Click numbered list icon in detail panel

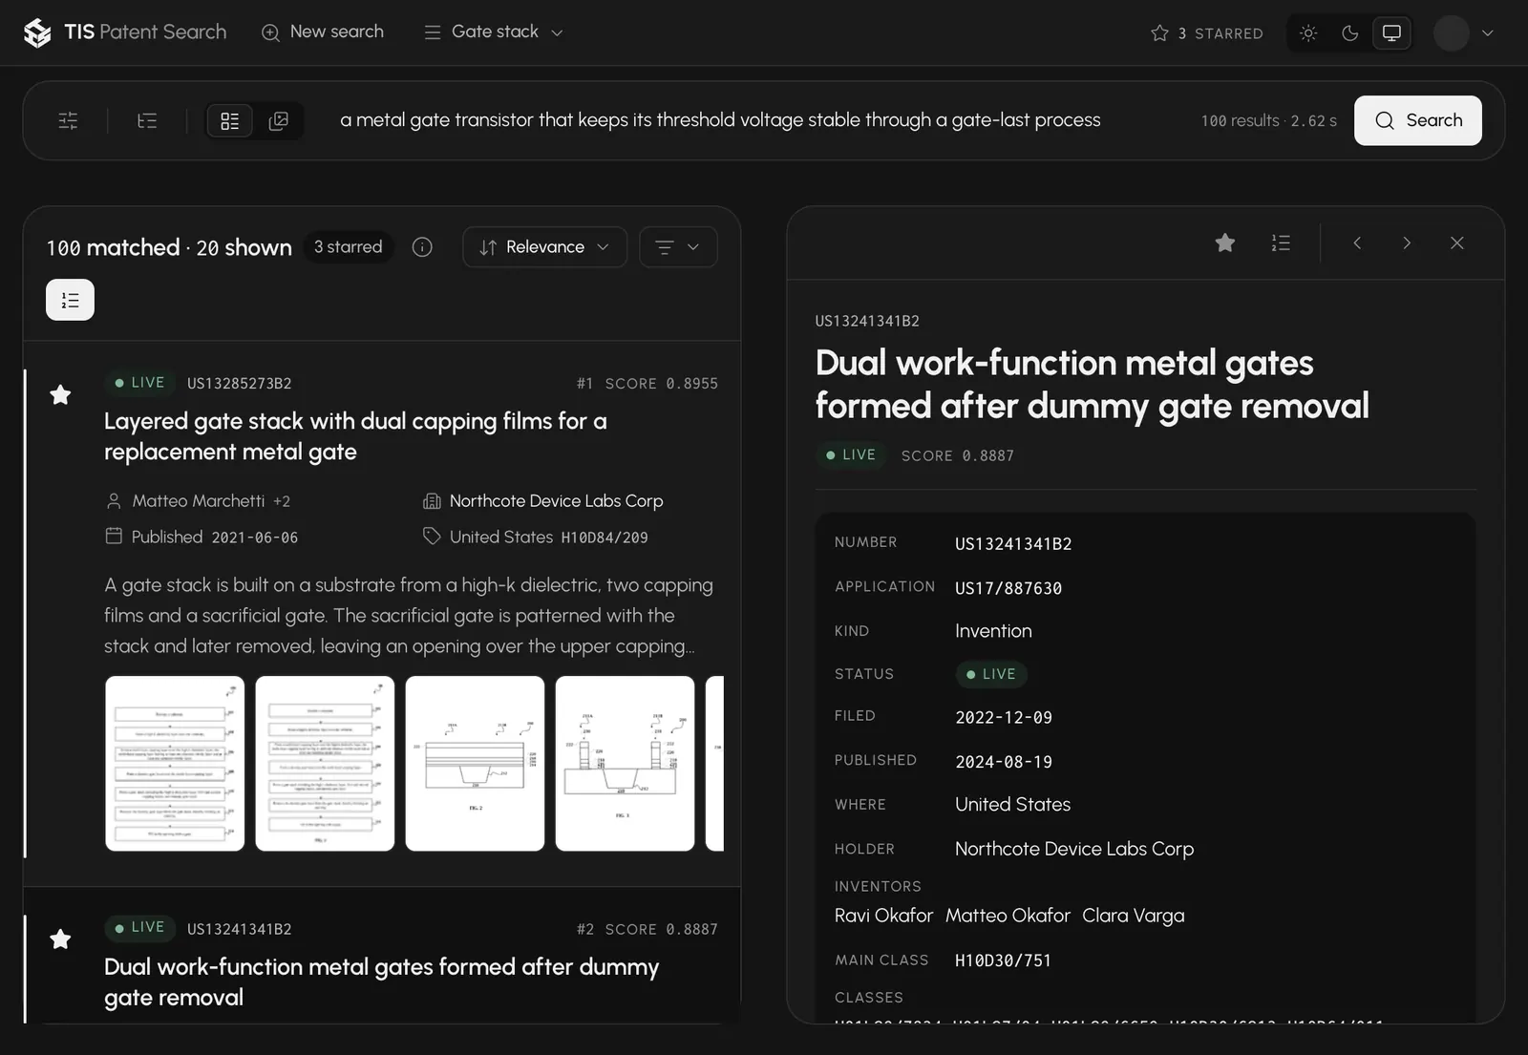click(x=1281, y=243)
